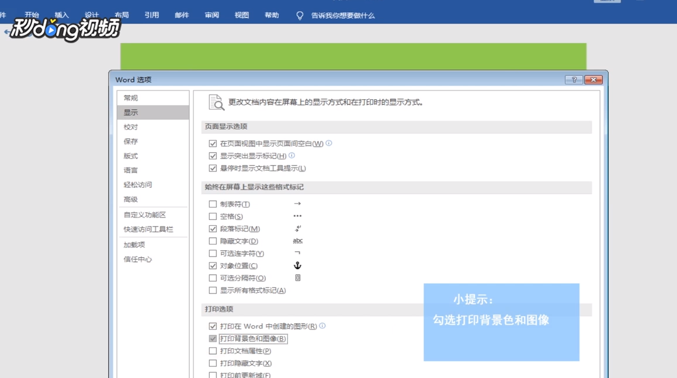Screen dimensions: 677x378
Task: Select 快速访问工具栏 Quick Access Toolbar category
Action: (x=153, y=229)
